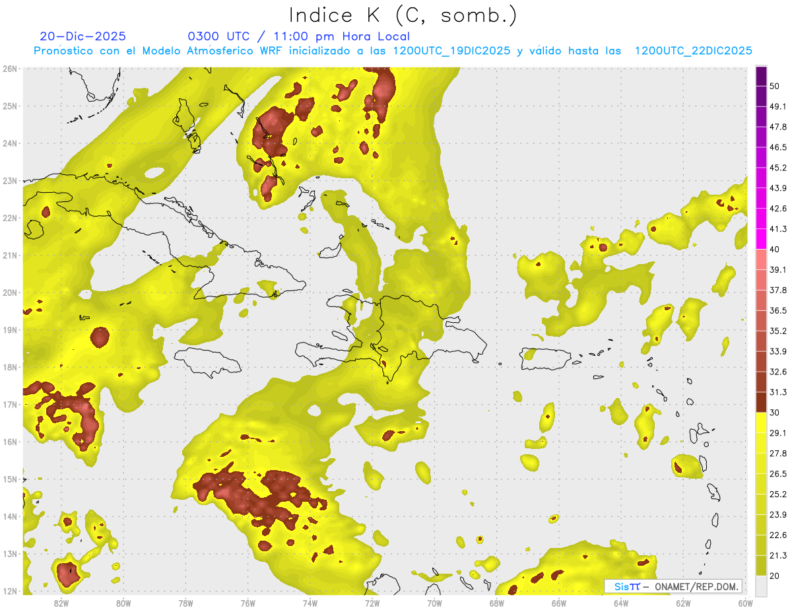Click the 80W longitude label
The height and width of the screenshot is (612, 792).
click(123, 603)
